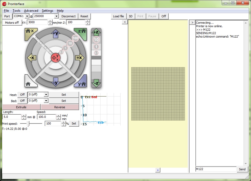Toggle the console panel with > button
This screenshot has height=181, width=251.
(x=192, y=22)
